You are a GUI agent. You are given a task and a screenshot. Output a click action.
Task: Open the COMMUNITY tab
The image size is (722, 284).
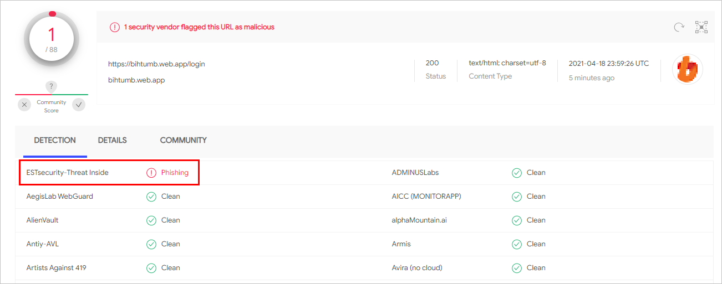click(x=184, y=141)
